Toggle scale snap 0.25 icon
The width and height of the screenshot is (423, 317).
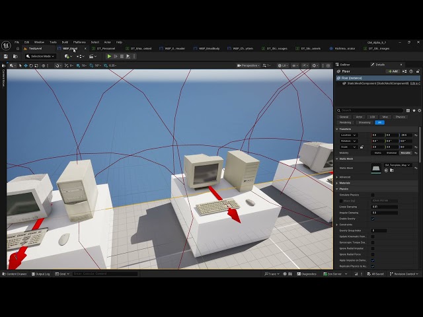point(106,65)
